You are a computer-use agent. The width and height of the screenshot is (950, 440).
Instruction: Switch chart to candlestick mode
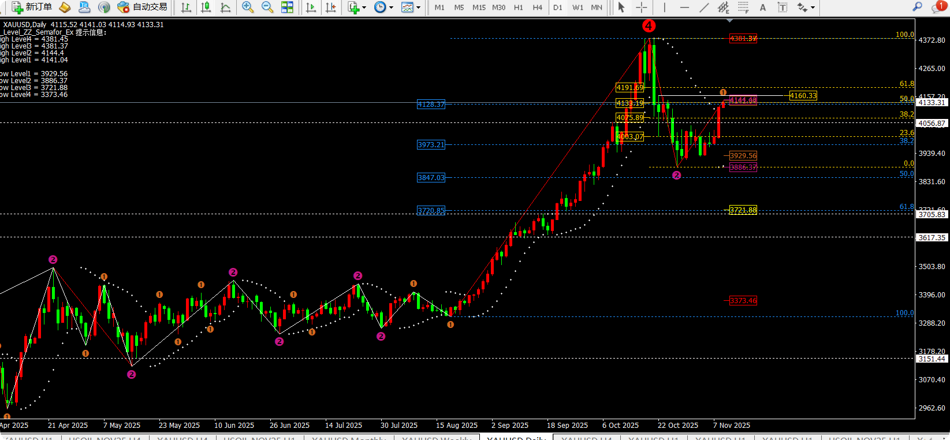206,8
